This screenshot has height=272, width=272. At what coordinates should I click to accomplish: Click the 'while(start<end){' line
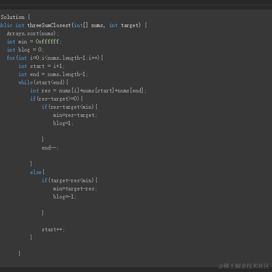click(x=43, y=82)
